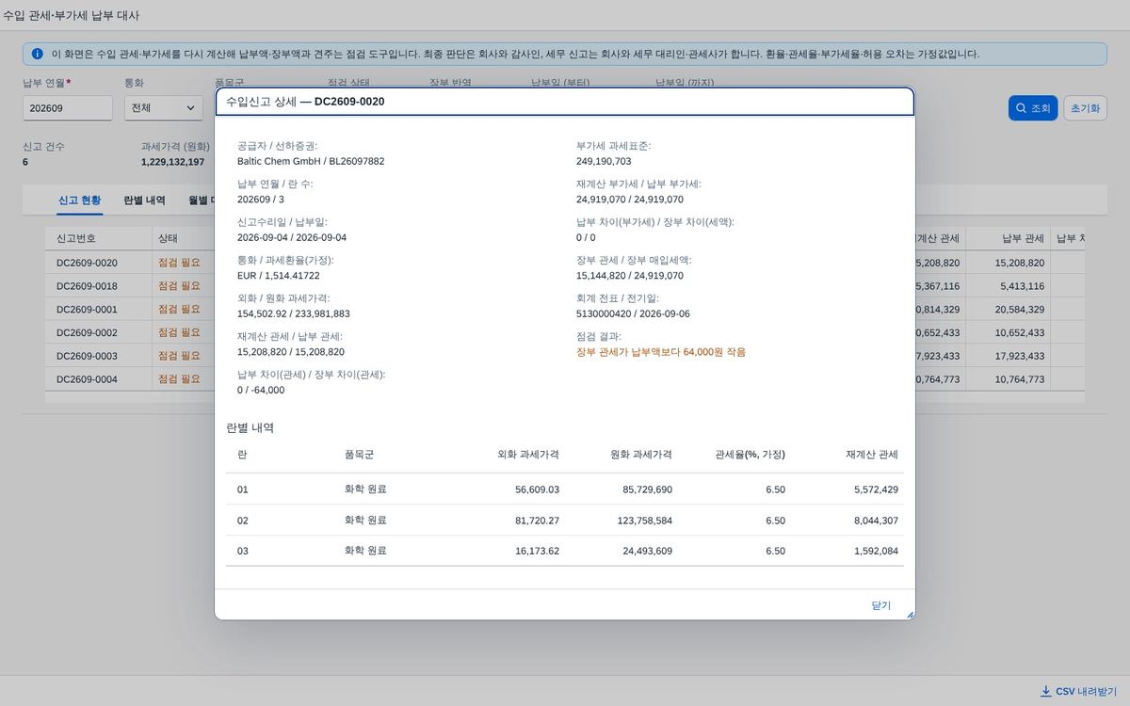Click 납부 관세 value 5,413,116

[1020, 286]
